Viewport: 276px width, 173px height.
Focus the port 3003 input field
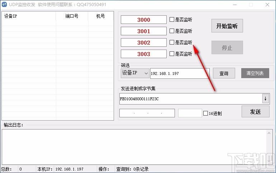pyautogui.click(x=144, y=54)
